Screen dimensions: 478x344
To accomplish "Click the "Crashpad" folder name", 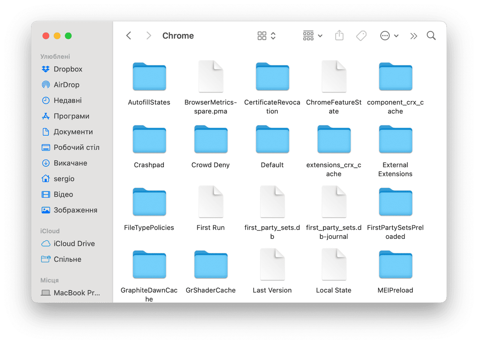I will pos(149,165).
